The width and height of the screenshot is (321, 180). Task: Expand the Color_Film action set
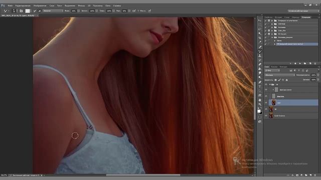point(272,30)
